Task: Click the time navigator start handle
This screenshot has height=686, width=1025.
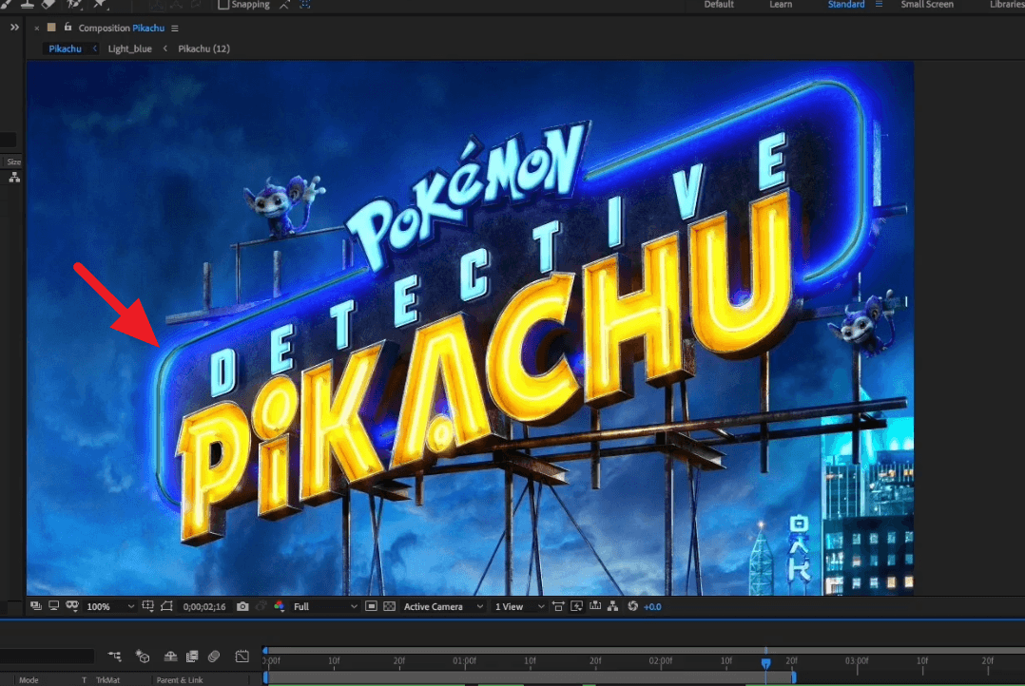Action: pos(265,650)
